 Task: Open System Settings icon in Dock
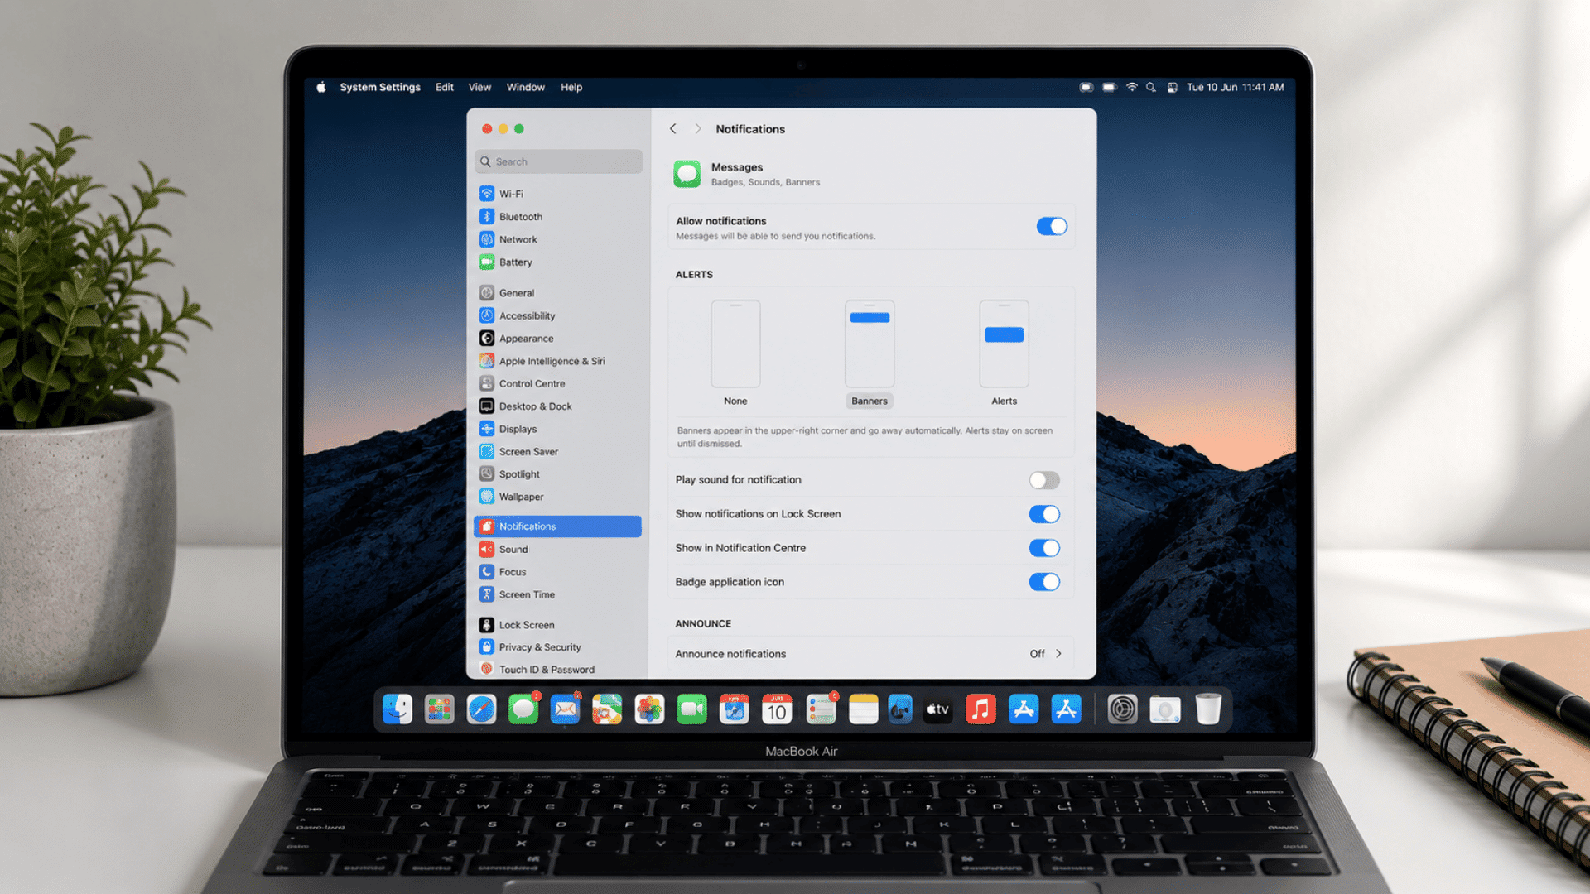1122,709
